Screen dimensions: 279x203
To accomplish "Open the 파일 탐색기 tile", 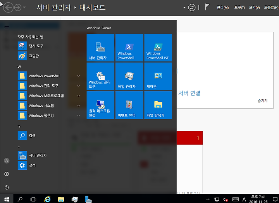I will (x=158, y=105).
